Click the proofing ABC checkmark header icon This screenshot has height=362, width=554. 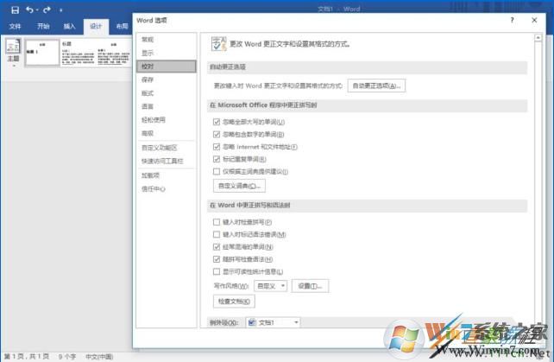(217, 42)
